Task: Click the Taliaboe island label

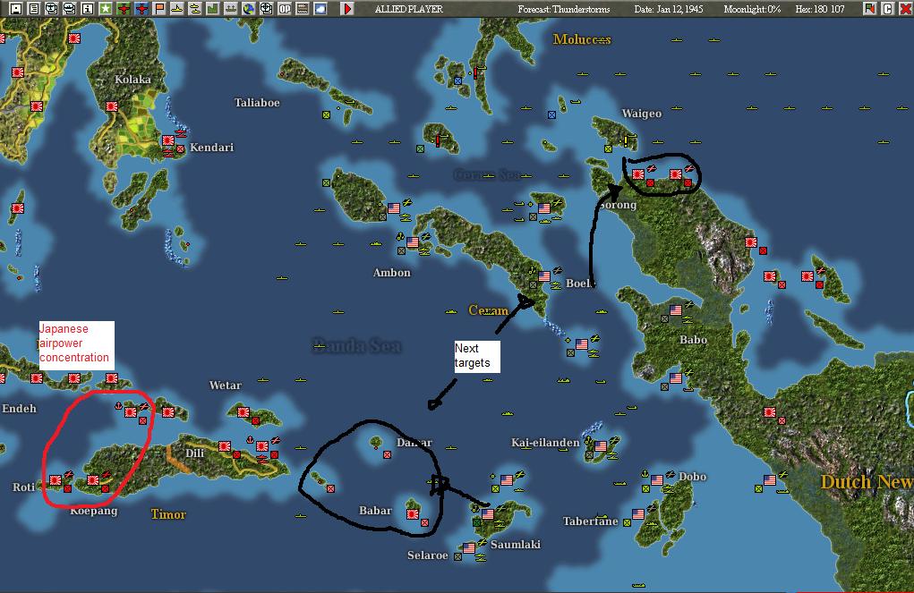Action: click(257, 103)
